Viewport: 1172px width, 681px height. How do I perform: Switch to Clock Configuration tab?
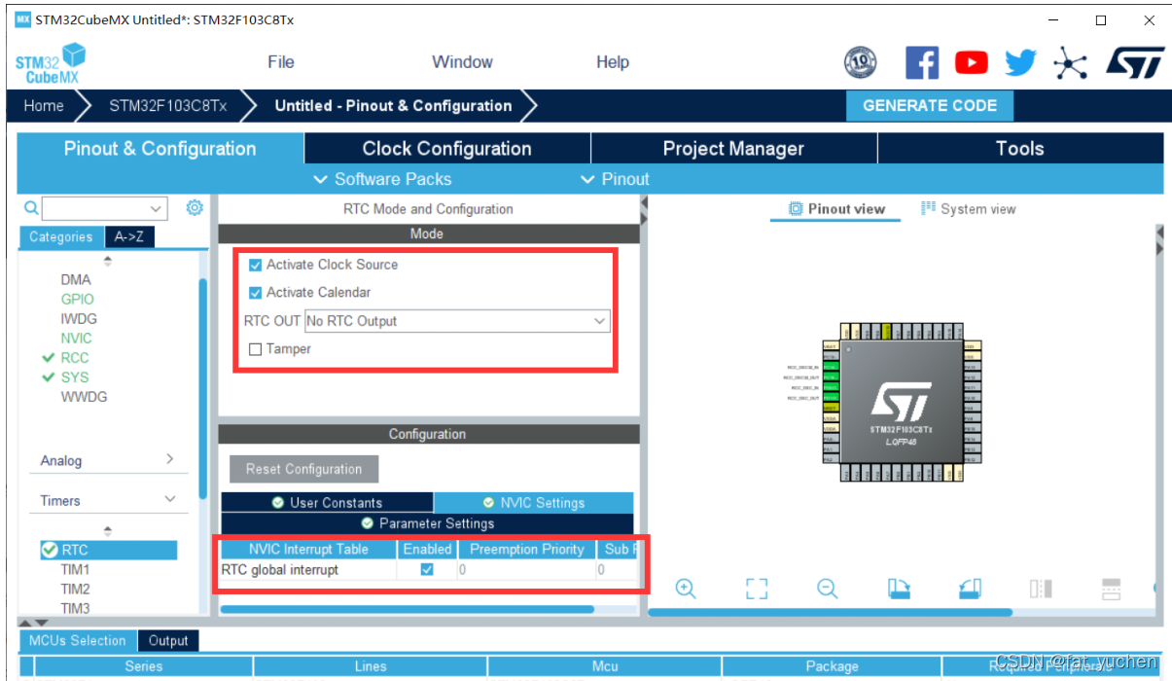(x=447, y=149)
